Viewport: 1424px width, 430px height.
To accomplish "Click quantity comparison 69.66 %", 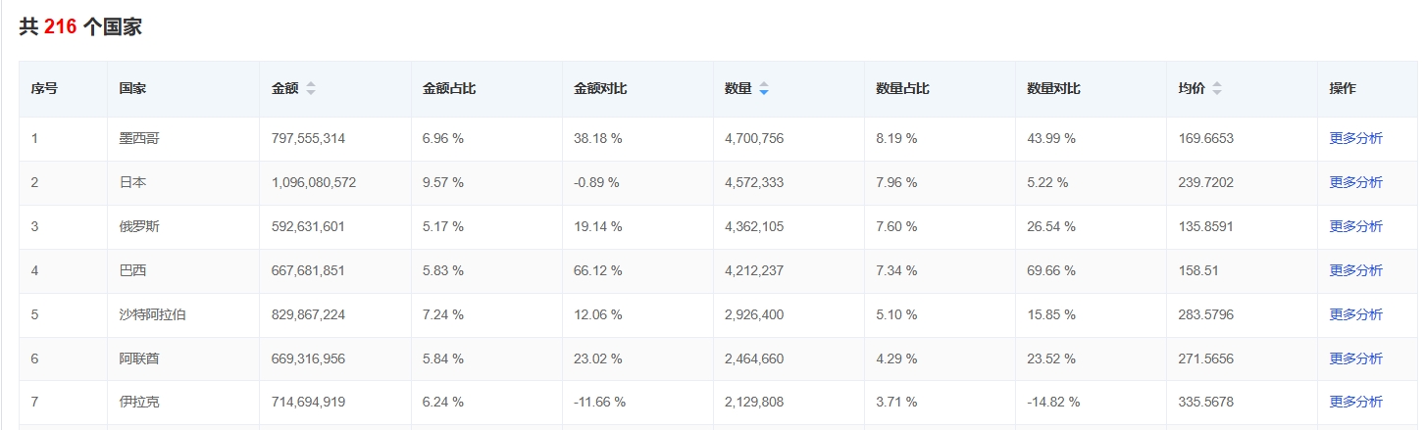I will tap(1051, 270).
